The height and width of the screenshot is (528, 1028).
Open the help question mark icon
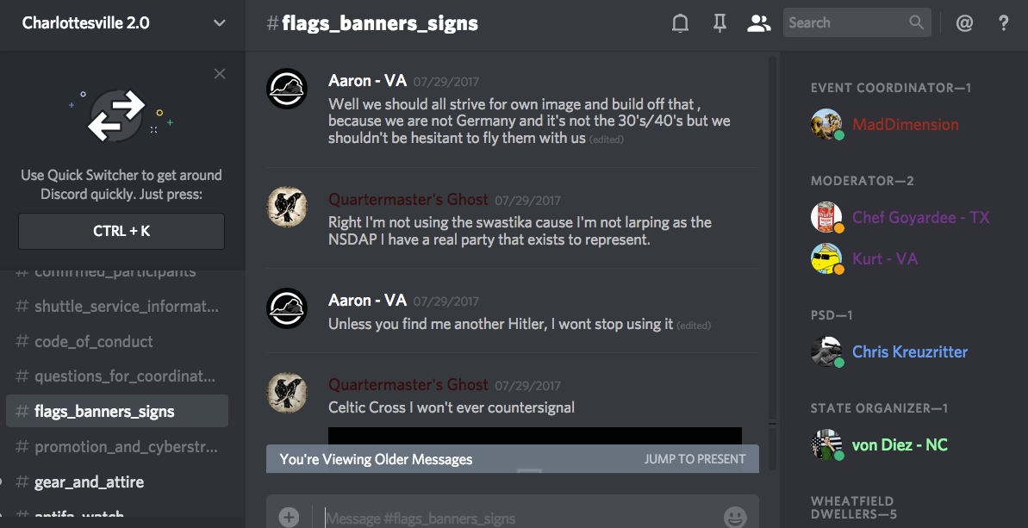click(x=1004, y=23)
